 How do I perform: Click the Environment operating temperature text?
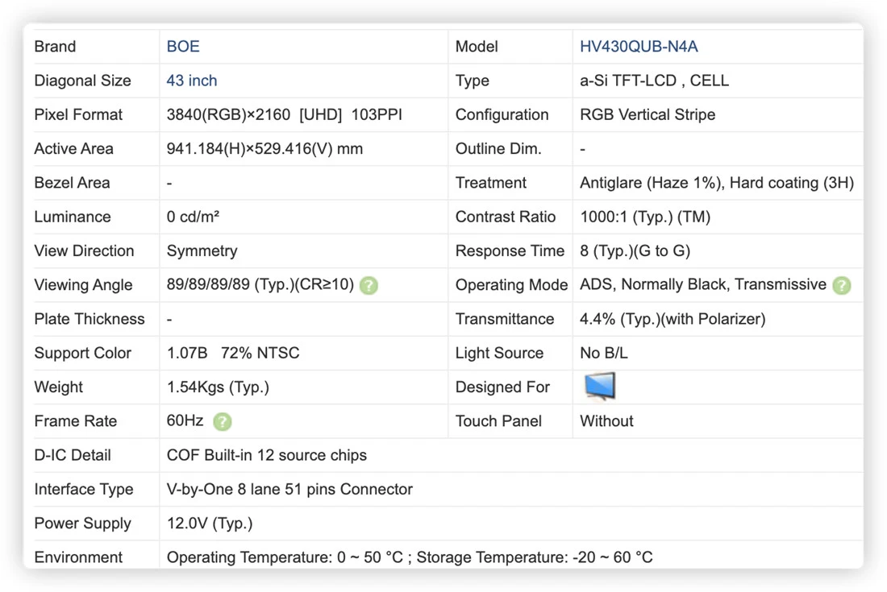tap(285, 557)
